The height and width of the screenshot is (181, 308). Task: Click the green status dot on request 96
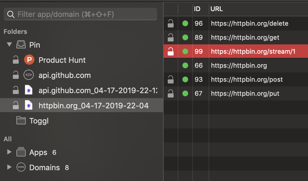tap(185, 23)
